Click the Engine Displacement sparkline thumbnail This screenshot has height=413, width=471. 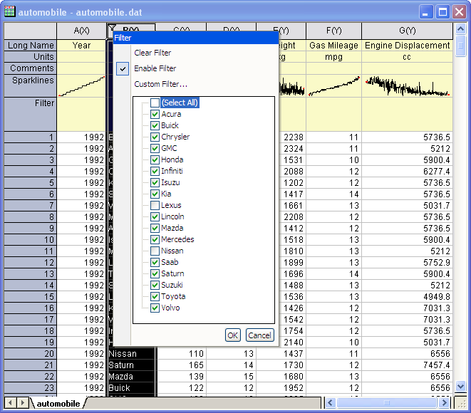pos(407,86)
